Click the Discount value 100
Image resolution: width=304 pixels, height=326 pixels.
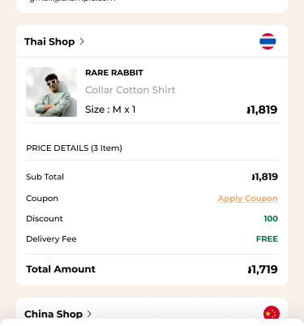coord(271,218)
